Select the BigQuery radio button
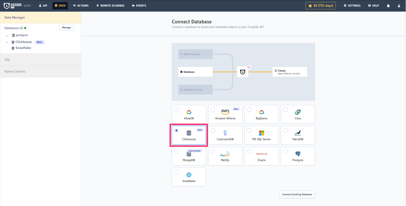 point(249,110)
